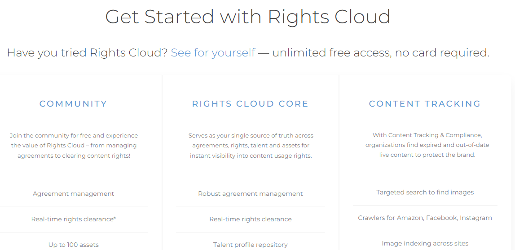Select the RIGHTS CLOUD CORE plan heading

point(250,104)
